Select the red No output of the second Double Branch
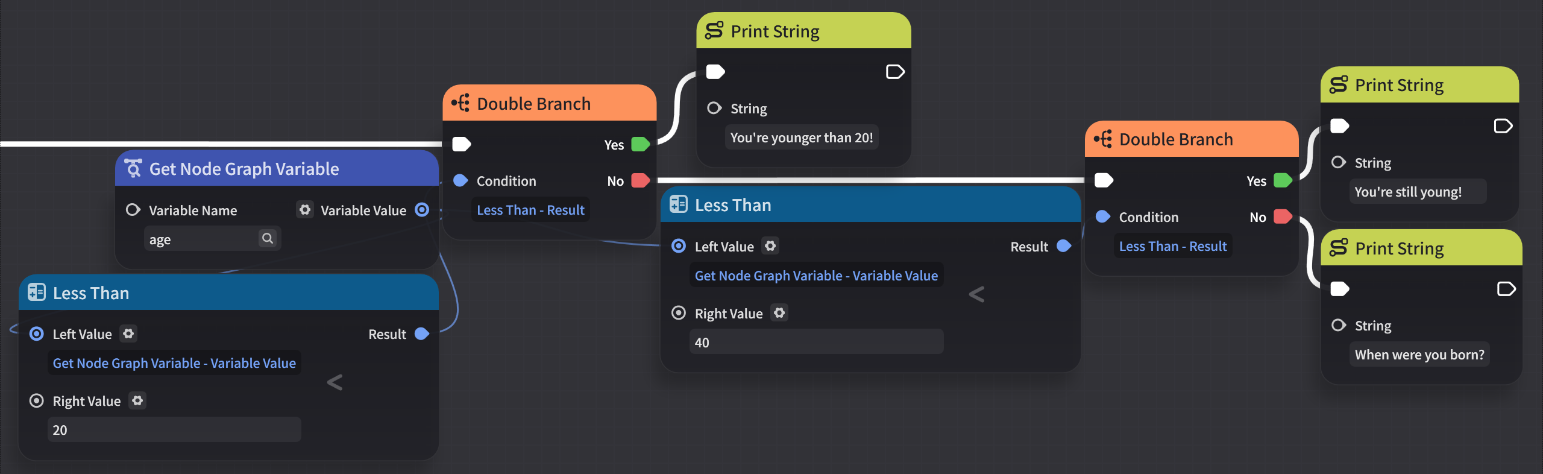Screen dimensions: 1543x474 point(1283,216)
